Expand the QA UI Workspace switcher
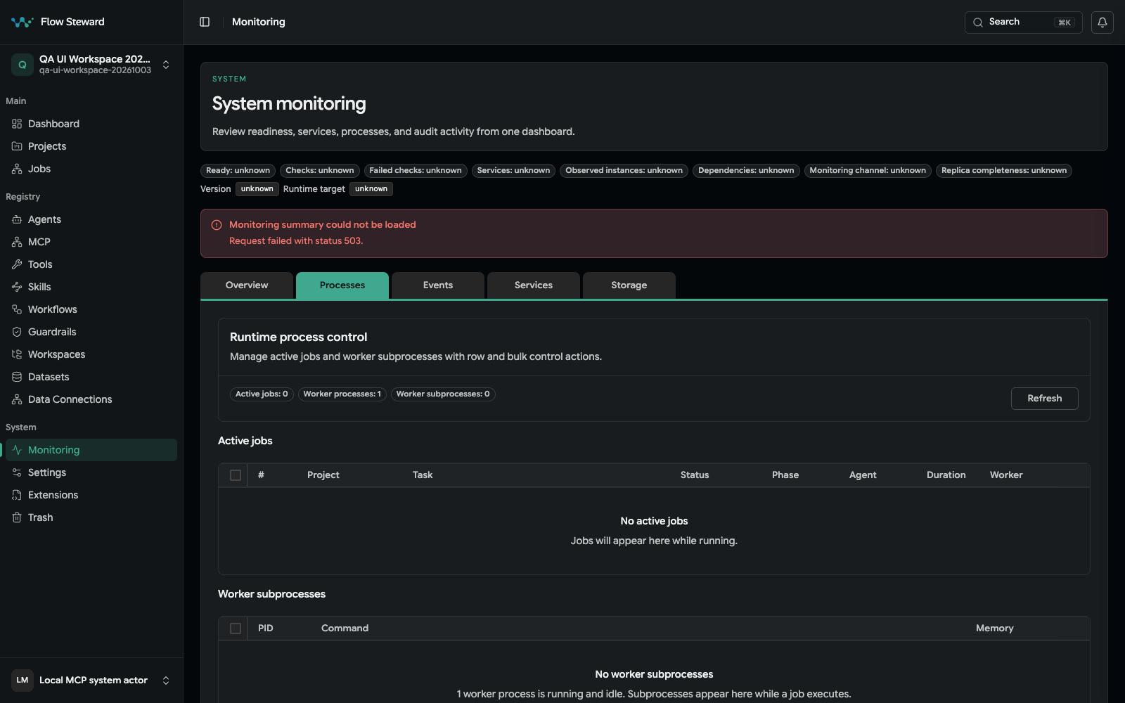The image size is (1125, 703). (x=91, y=65)
